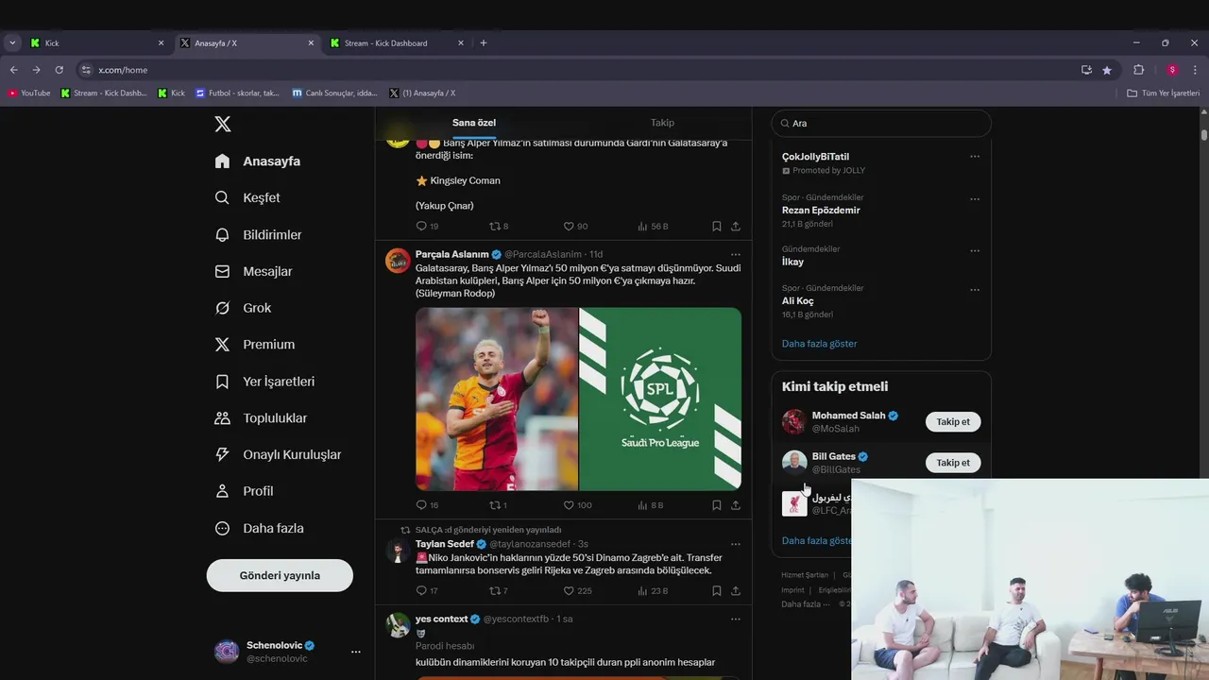
Task: Open Onaylı Kuruluşlar in sidebar
Action: (278, 454)
